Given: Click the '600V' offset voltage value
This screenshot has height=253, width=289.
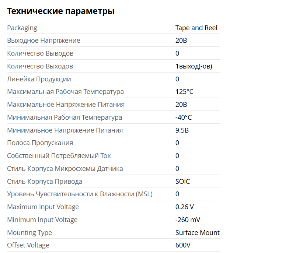Looking at the screenshot, I should (183, 245).
